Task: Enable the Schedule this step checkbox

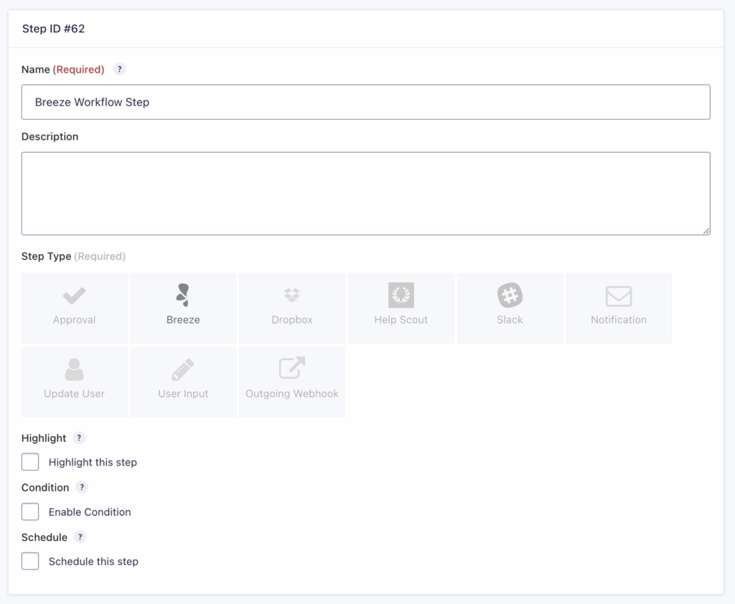Action: coord(30,561)
